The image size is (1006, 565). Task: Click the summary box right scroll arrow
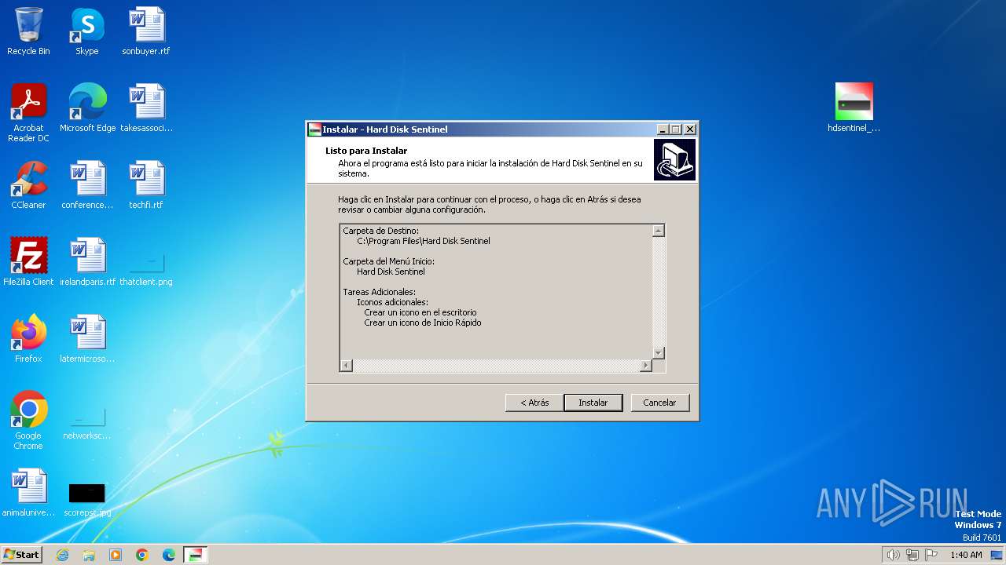[x=646, y=366]
